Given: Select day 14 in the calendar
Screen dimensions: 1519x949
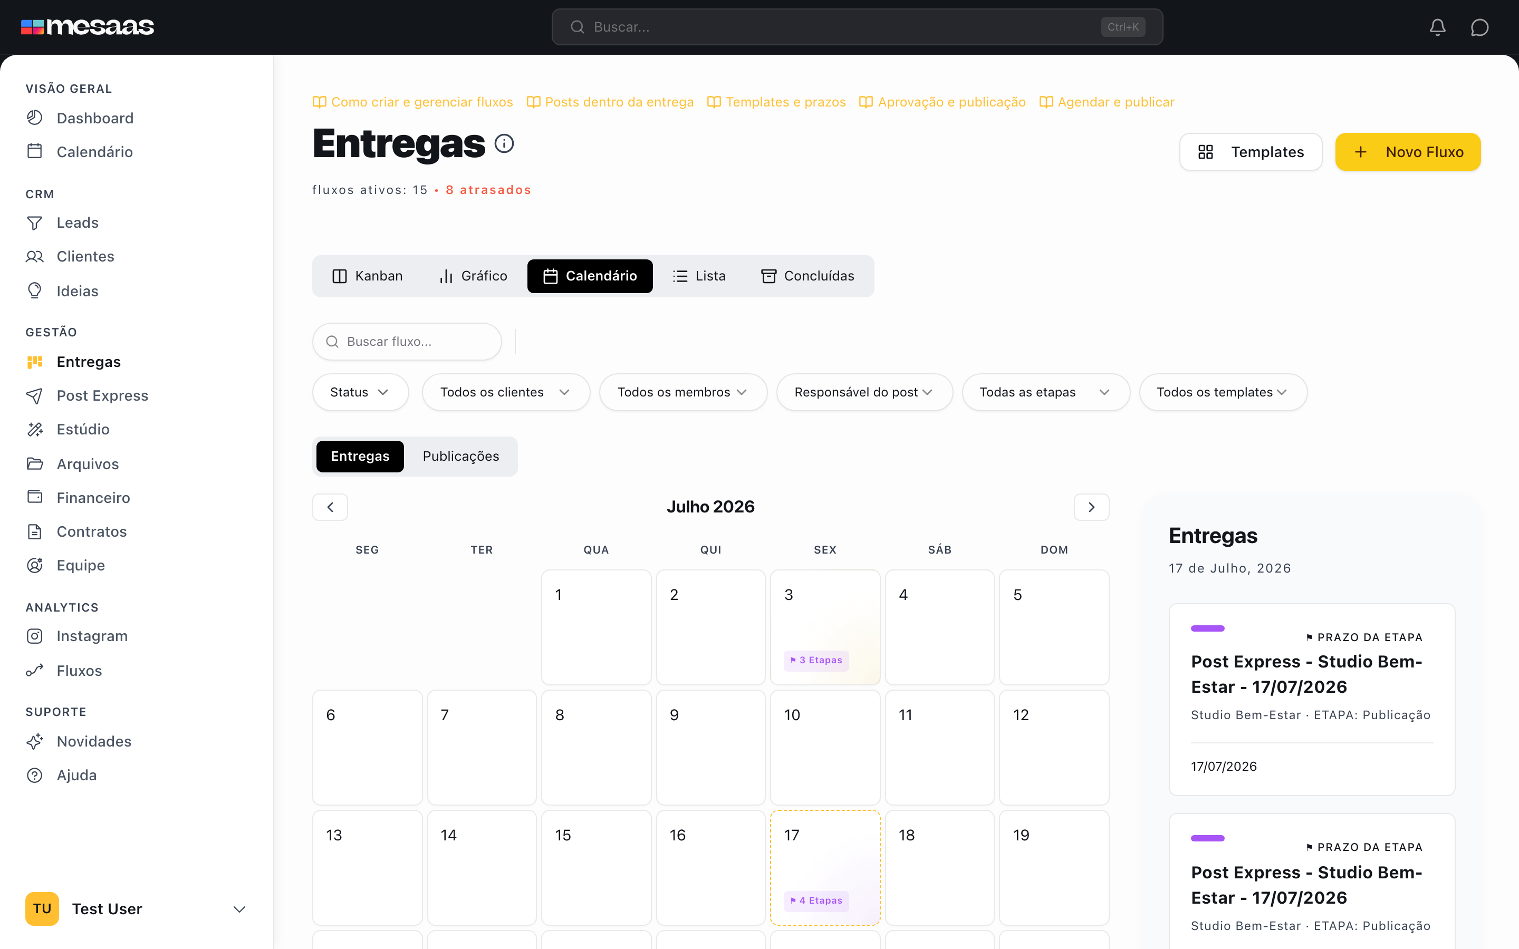Looking at the screenshot, I should pos(482,868).
